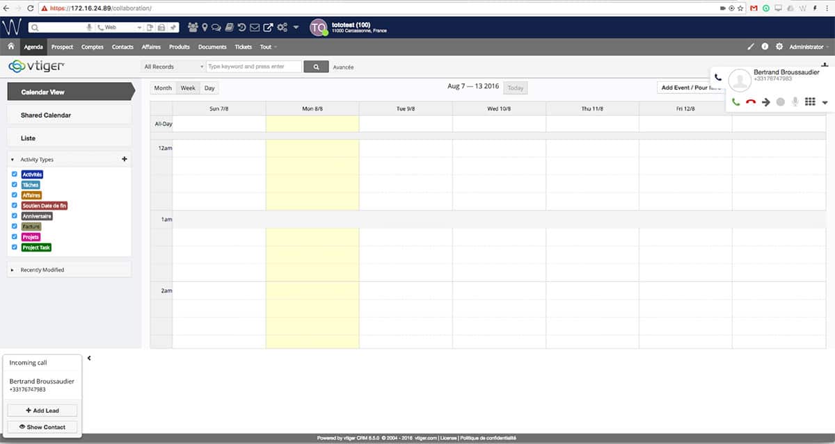Screen dimensions: 835x444
Task: Hang up using the red phone icon
Action: pyautogui.click(x=751, y=102)
